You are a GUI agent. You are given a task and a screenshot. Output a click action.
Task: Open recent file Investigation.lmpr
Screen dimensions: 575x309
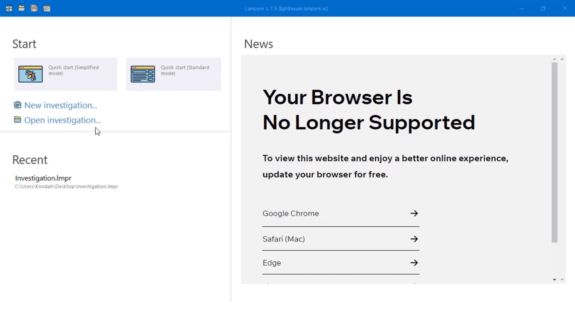[66, 182]
